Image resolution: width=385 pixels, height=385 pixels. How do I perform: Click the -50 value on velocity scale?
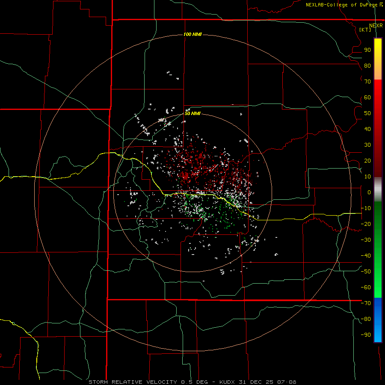(x=366, y=271)
